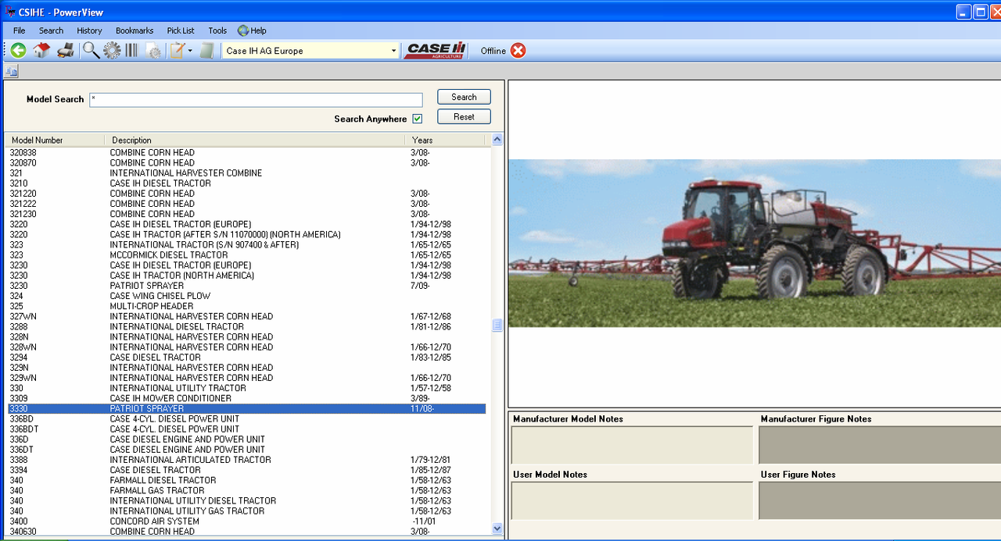This screenshot has width=1001, height=541.
Task: Click the Case IH Agriculture logo
Action: point(436,51)
